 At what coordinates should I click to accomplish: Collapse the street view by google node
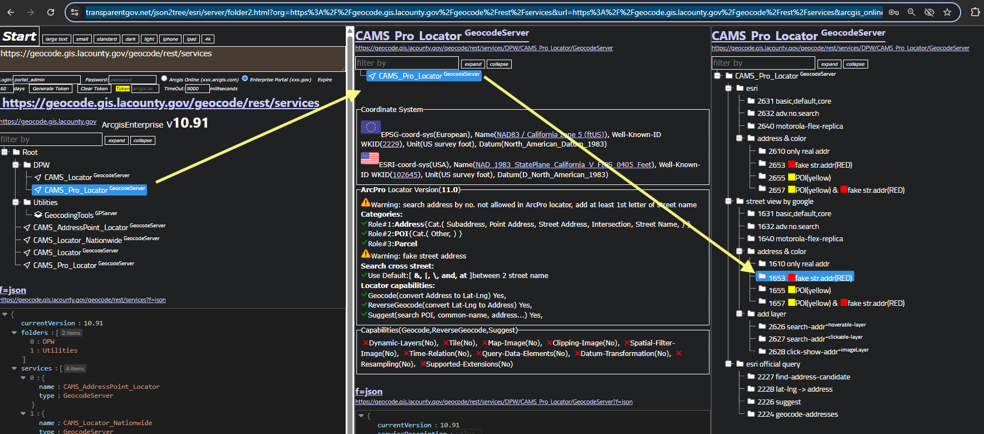click(728, 201)
